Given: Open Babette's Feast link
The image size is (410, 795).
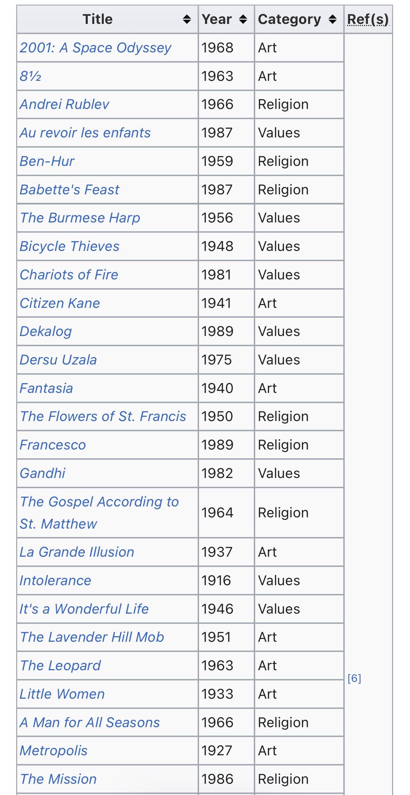Looking at the screenshot, I should click(70, 190).
